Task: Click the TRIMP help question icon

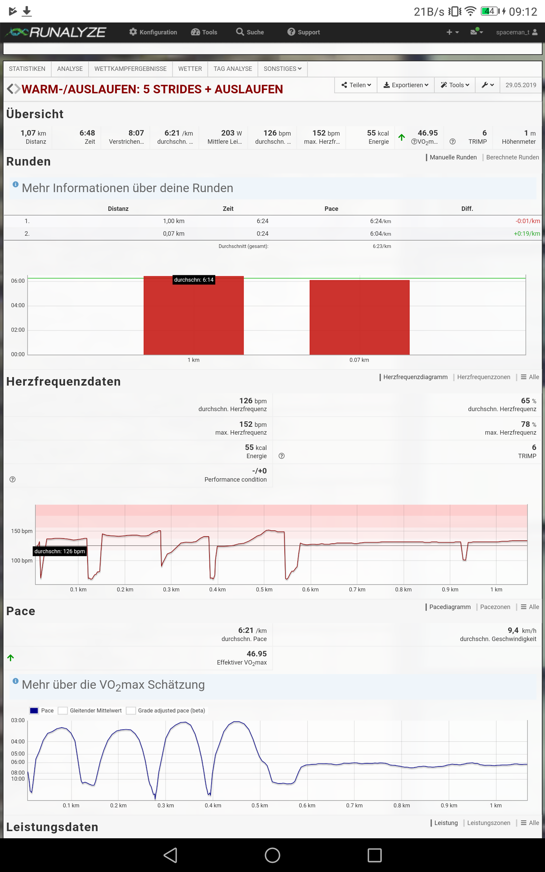Action: (452, 142)
